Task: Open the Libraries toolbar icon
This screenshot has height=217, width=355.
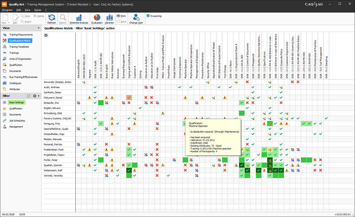Action: point(109,19)
